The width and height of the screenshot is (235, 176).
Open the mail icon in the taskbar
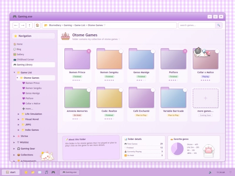point(40,172)
